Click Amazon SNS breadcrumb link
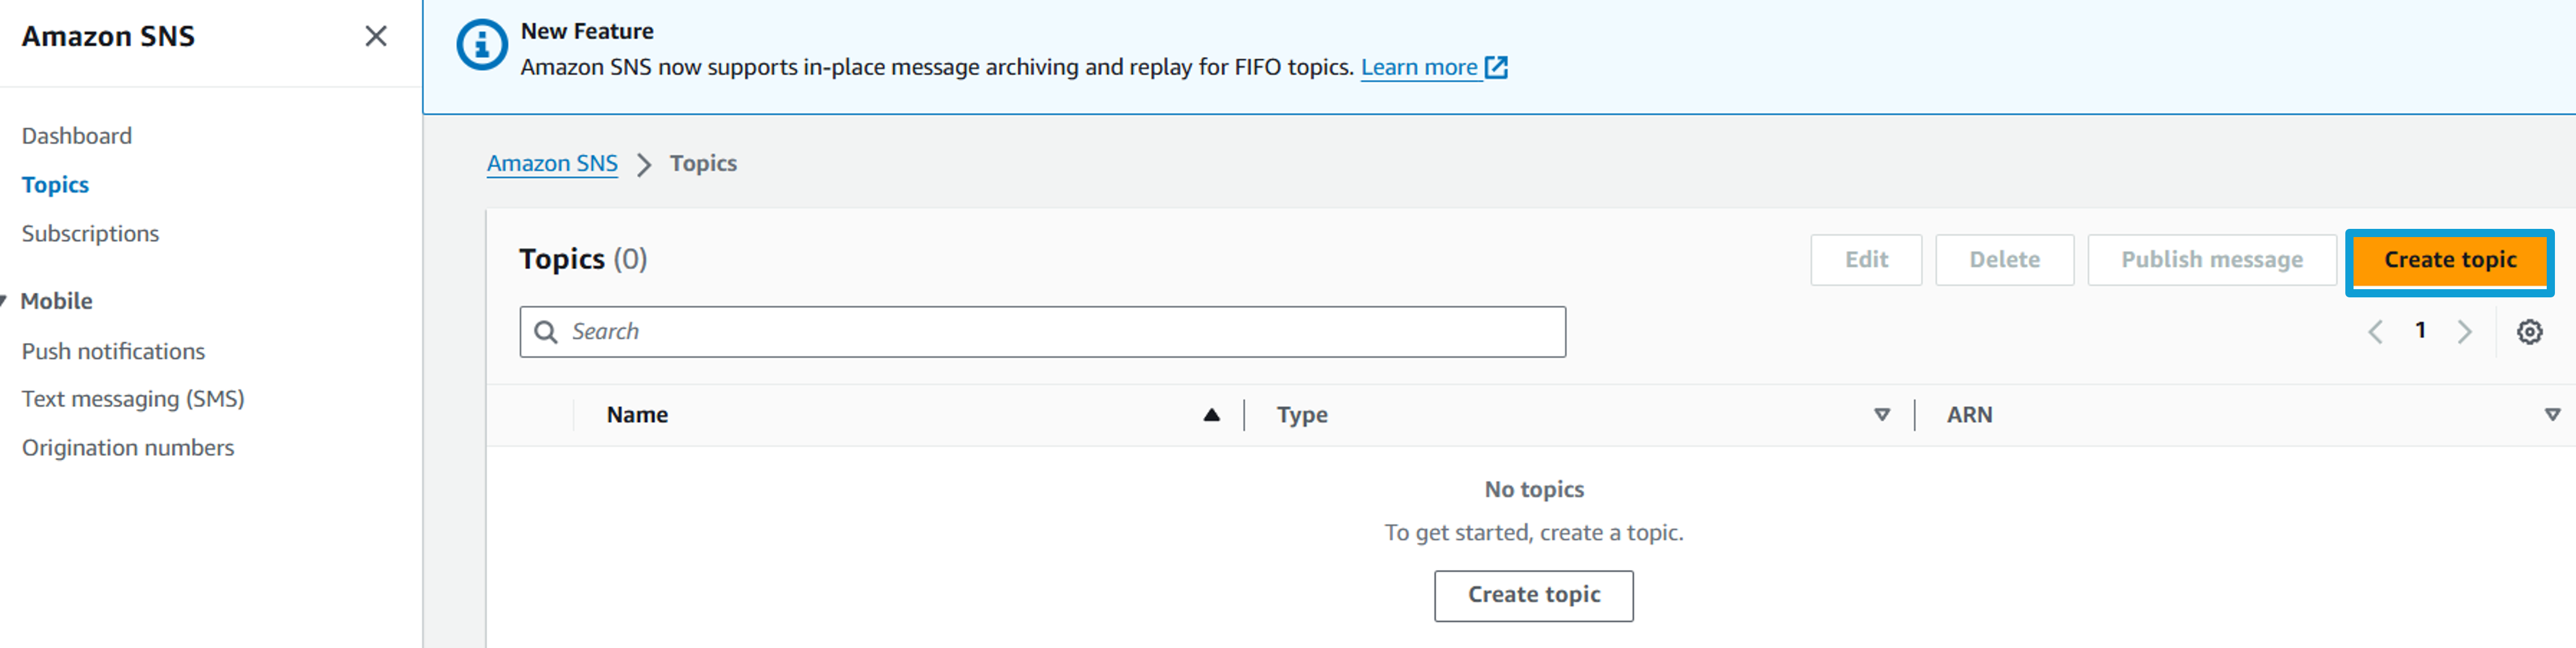 [x=552, y=164]
